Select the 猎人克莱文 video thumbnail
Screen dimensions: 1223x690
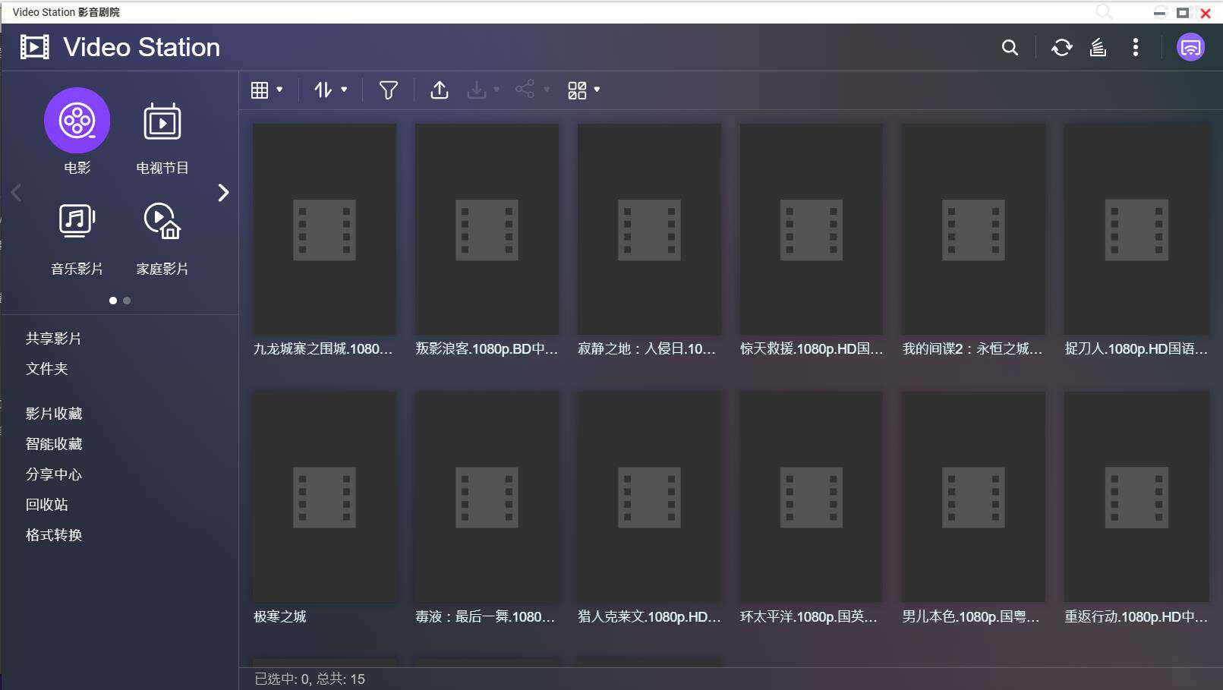(x=649, y=497)
